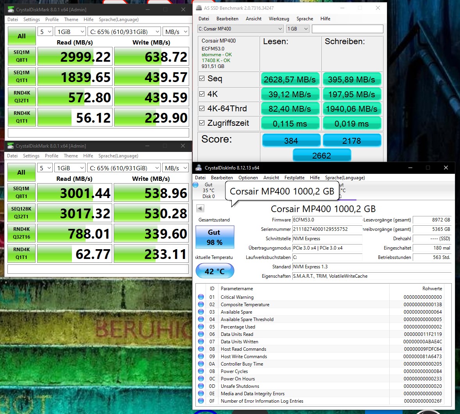Viewport: 460px width, 414px height.
Task: Click the empty text field in AS SSD
Action: click(x=347, y=29)
